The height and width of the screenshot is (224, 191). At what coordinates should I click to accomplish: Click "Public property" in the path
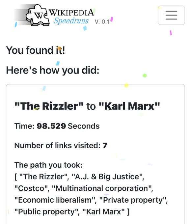coord(46,212)
